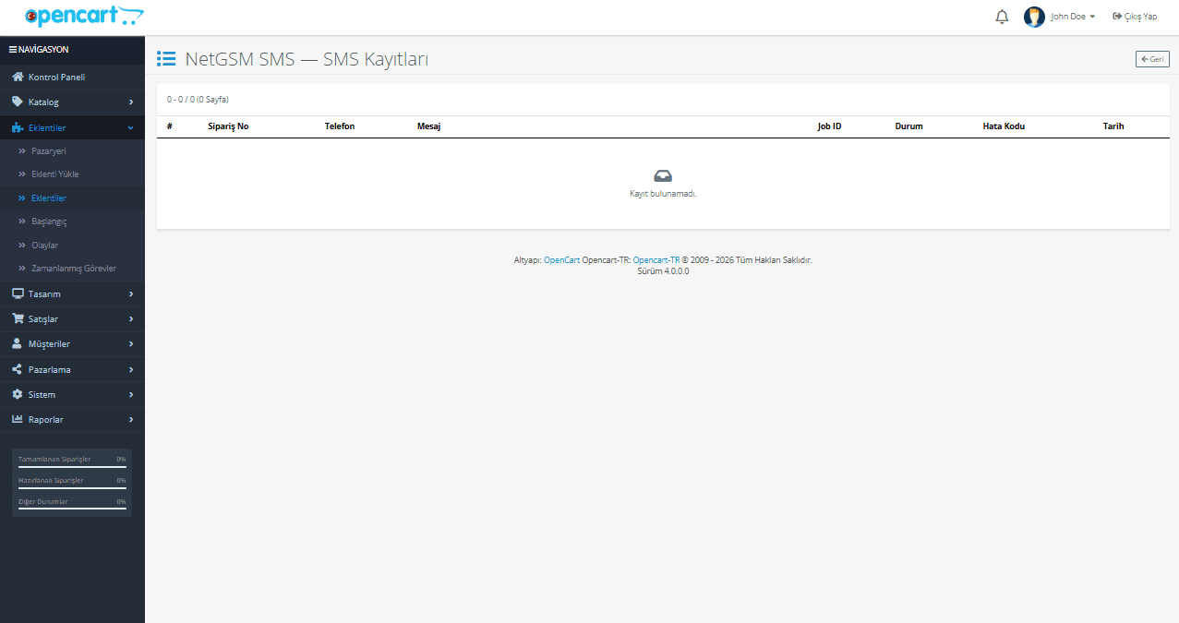
Task: Click the Eklentiler collapse chevron
Action: (131, 127)
